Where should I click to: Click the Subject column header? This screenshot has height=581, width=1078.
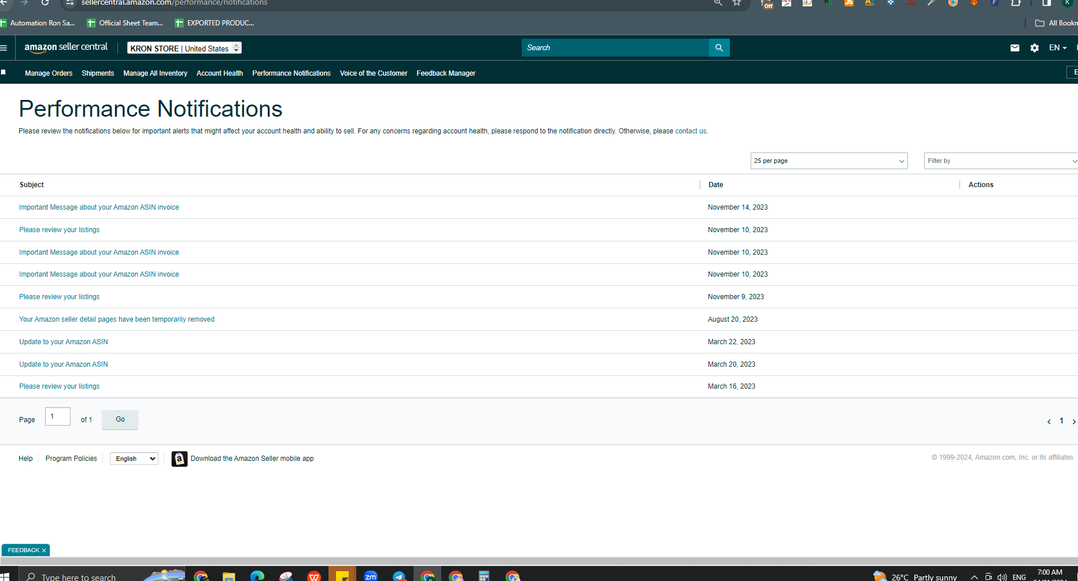click(x=32, y=185)
